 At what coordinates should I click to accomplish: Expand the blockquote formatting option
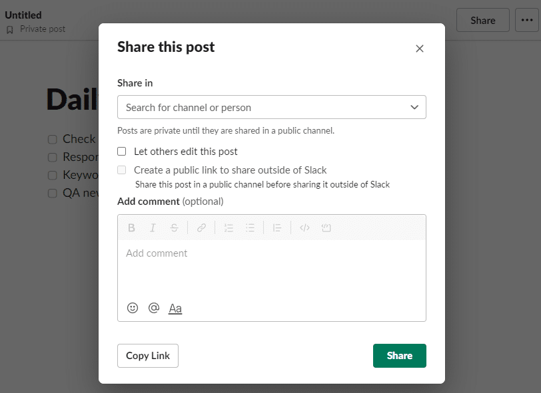click(x=277, y=227)
